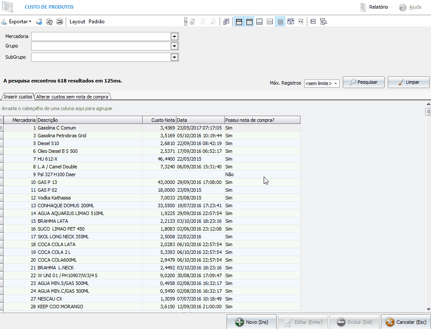Click the print icon in toolbar

click(60, 22)
